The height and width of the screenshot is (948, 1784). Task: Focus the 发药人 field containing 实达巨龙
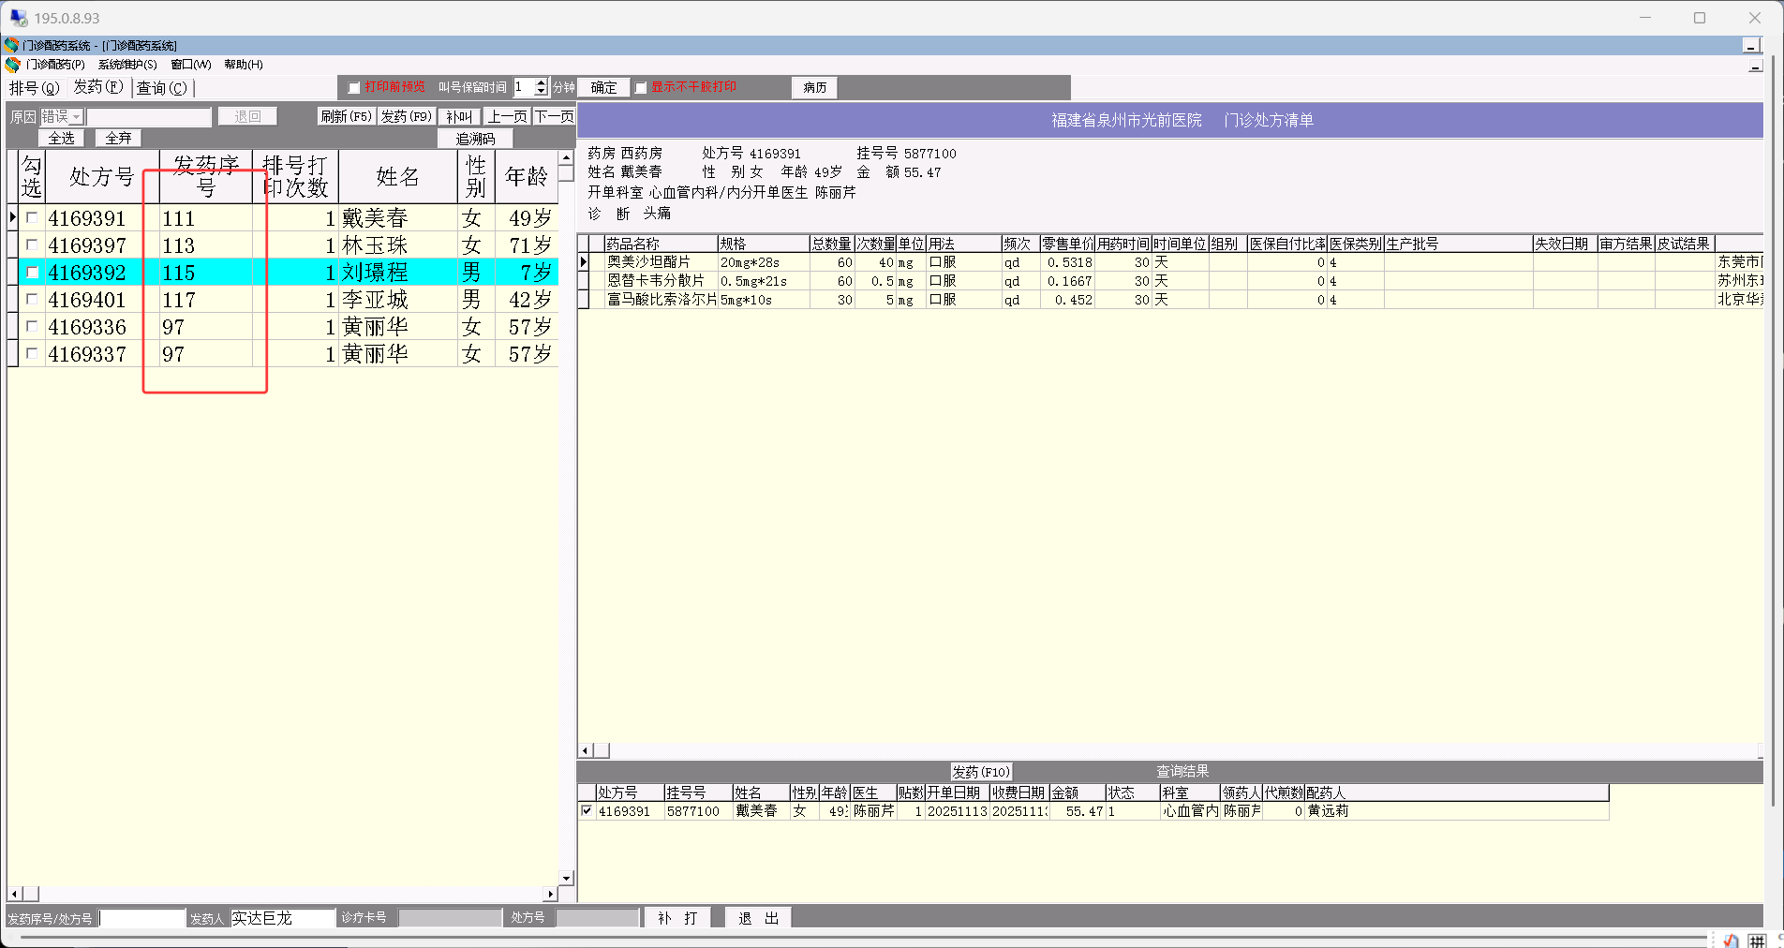click(x=282, y=919)
